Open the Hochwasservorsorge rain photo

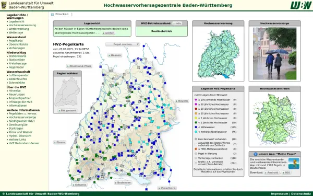click(275, 54)
